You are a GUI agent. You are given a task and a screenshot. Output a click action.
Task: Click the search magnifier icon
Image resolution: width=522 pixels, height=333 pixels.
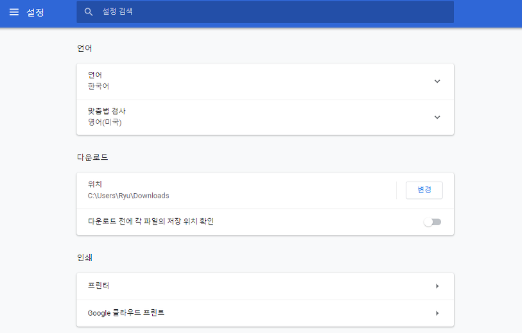tap(89, 12)
